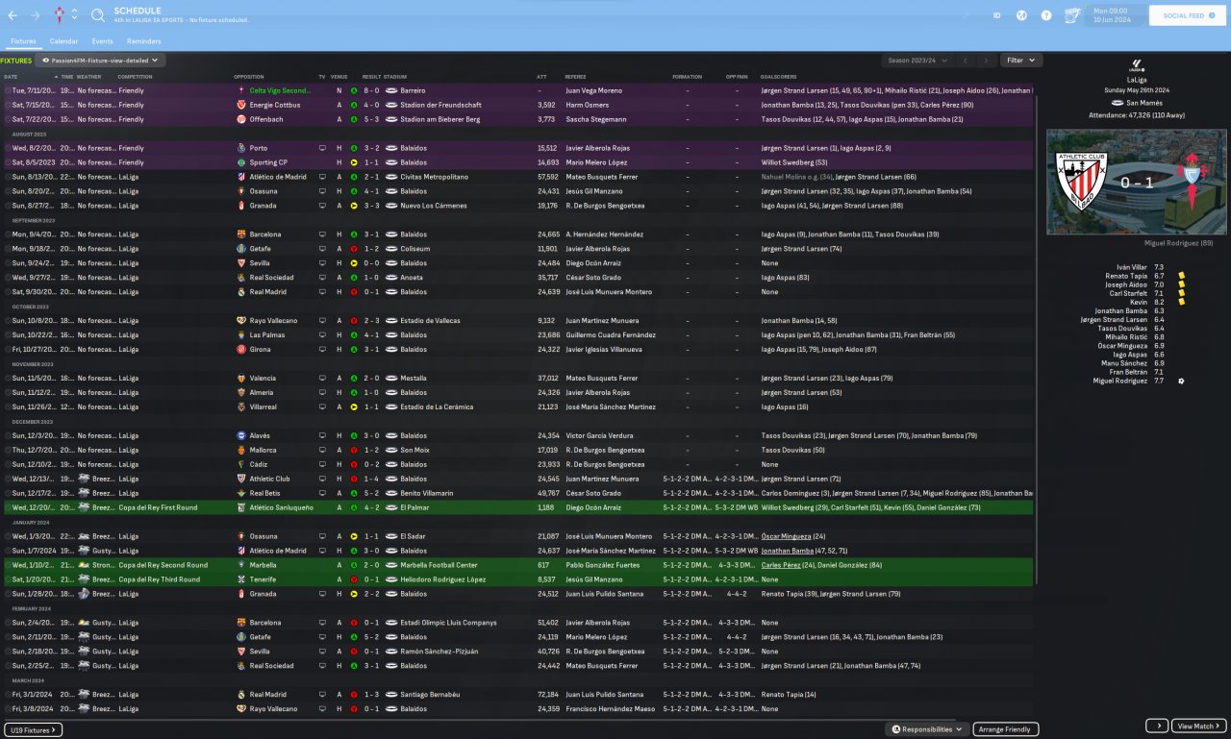Click the Valencia club crest
This screenshot has width=1231, height=739.
[x=240, y=379]
